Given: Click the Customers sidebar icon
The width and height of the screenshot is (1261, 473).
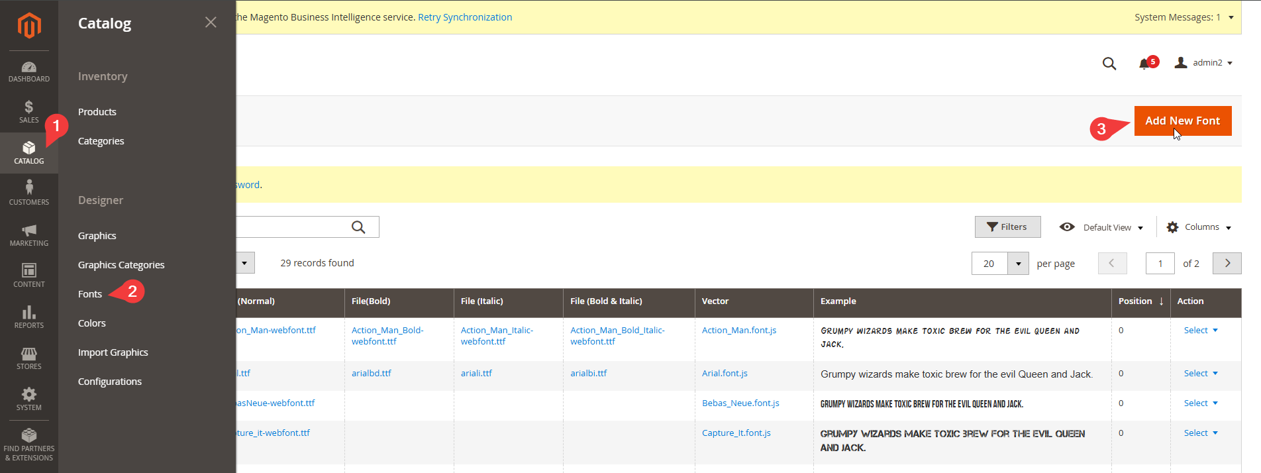Looking at the screenshot, I should point(28,193).
